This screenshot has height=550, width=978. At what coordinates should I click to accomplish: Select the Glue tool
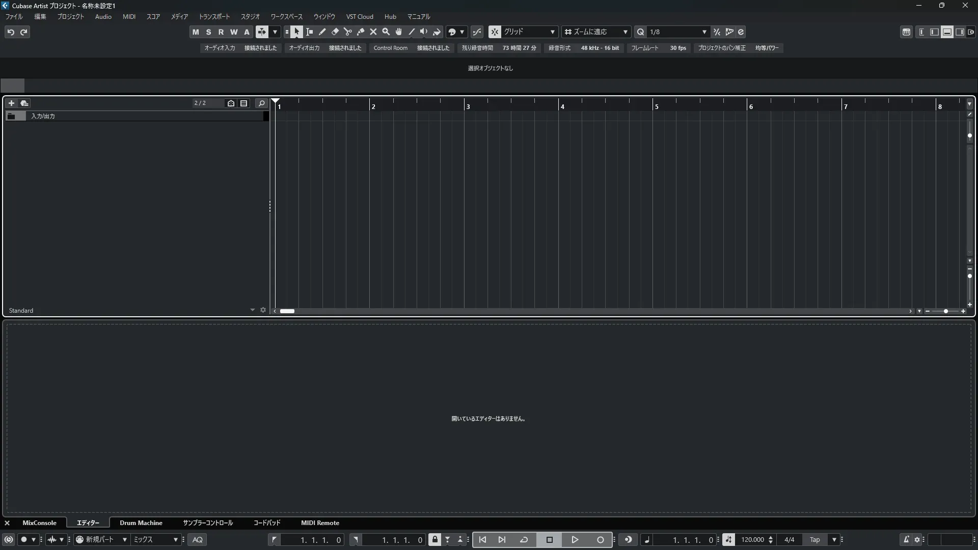pos(361,32)
